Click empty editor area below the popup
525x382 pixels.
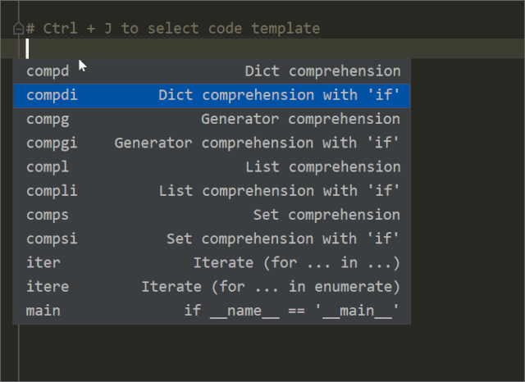click(x=246, y=352)
